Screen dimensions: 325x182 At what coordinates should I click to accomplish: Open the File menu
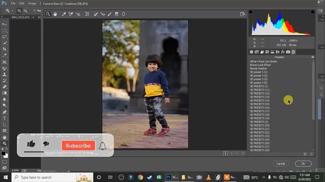[x=13, y=4]
